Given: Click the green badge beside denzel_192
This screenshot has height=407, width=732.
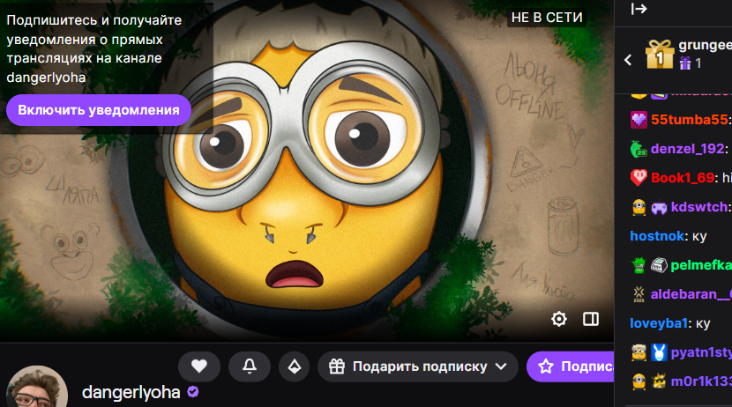Looking at the screenshot, I should pyautogui.click(x=639, y=149).
